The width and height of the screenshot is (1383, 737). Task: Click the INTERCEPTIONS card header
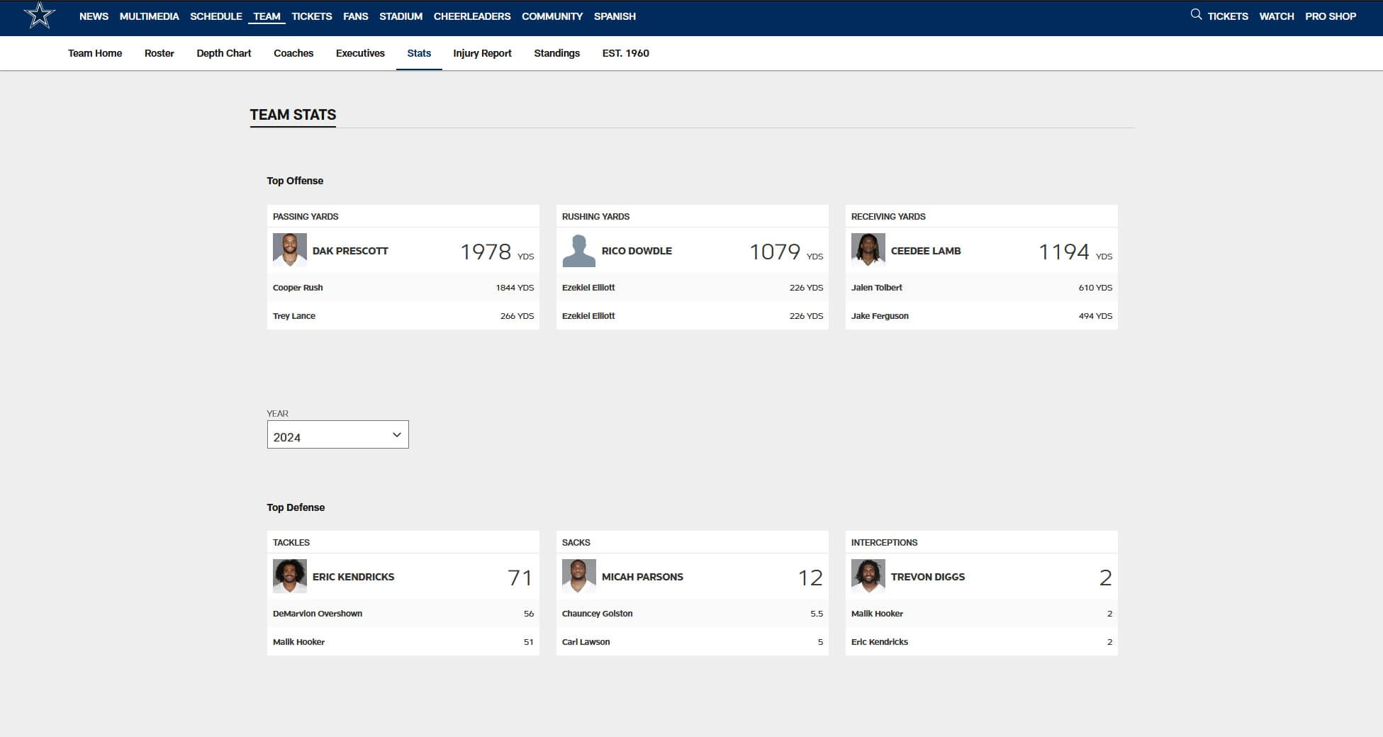pyautogui.click(x=884, y=543)
